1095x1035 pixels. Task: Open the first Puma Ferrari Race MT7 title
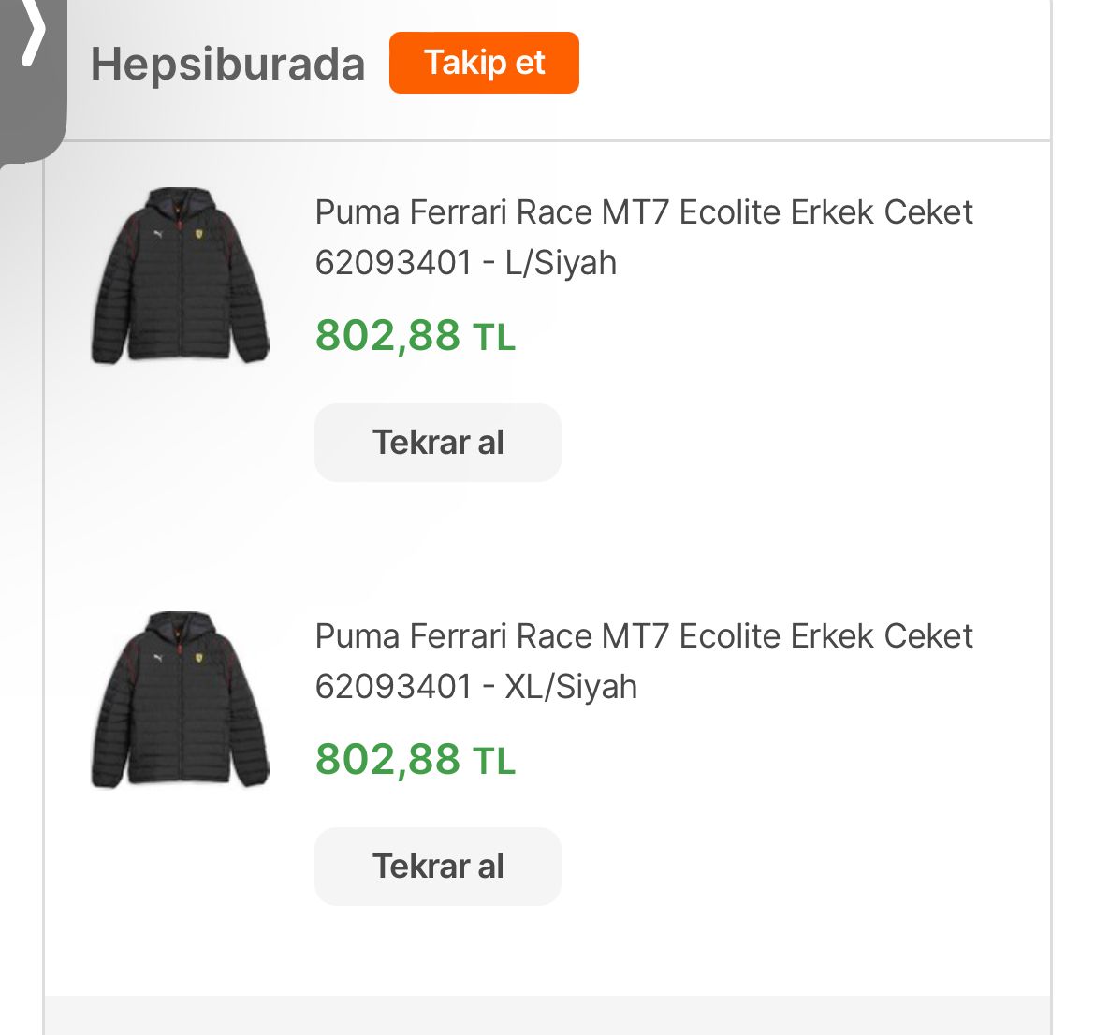click(x=643, y=212)
